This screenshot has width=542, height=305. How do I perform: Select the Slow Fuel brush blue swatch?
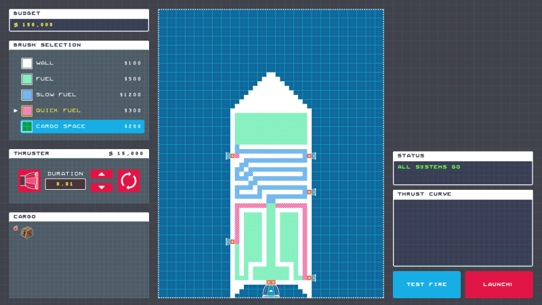[27, 95]
